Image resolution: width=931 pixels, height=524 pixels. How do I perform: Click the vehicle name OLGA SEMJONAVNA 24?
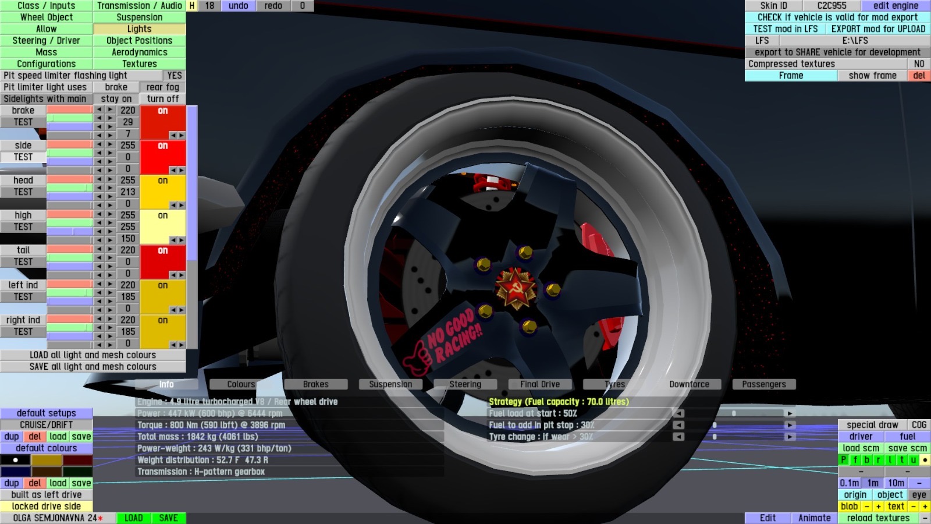(58, 518)
